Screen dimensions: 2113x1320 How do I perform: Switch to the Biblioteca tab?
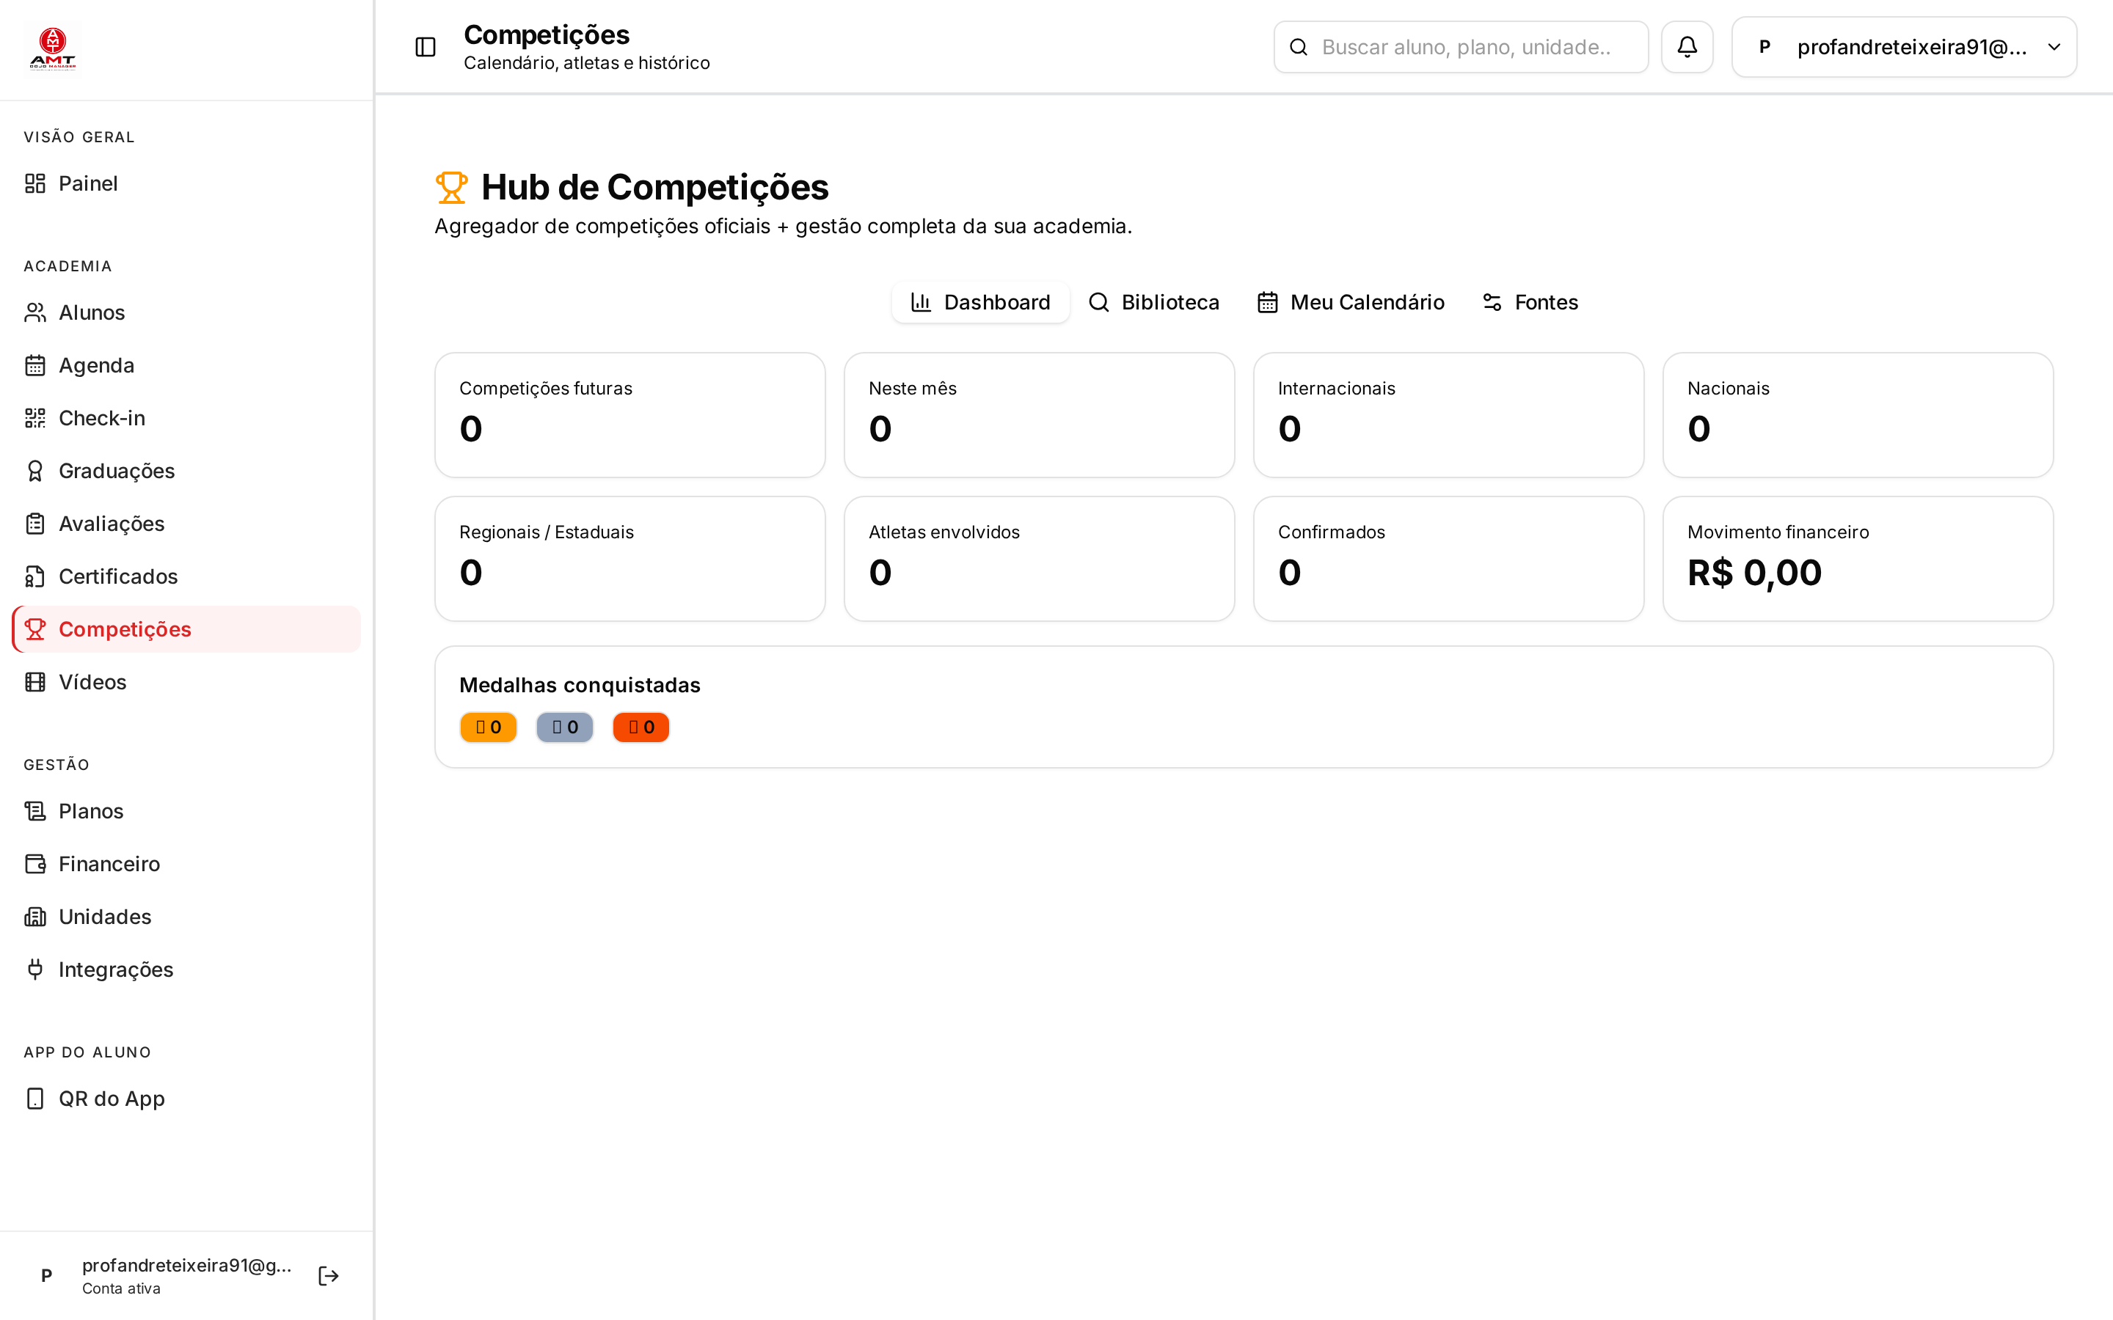1153,302
